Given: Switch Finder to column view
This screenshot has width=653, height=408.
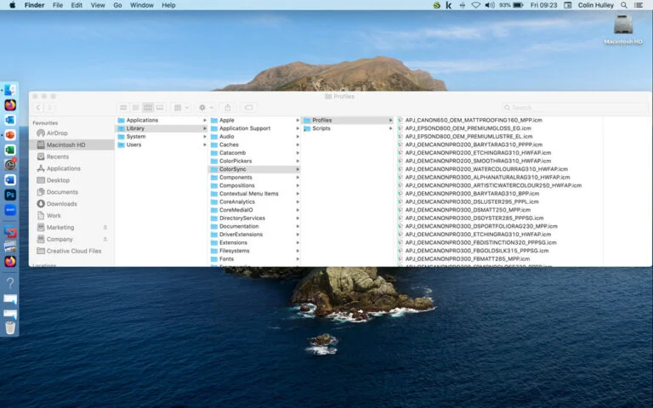Looking at the screenshot, I should 148,108.
